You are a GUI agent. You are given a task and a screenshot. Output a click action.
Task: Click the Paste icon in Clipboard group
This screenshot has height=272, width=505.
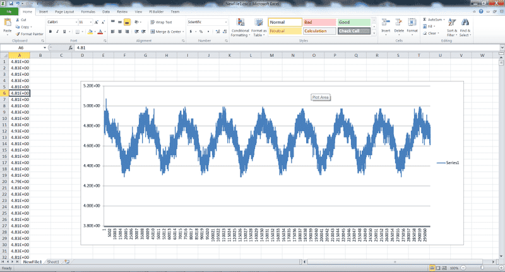click(7, 23)
